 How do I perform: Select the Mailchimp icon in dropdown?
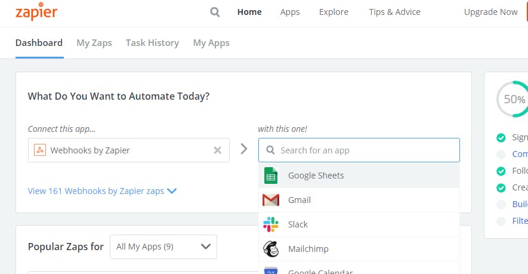(271, 249)
